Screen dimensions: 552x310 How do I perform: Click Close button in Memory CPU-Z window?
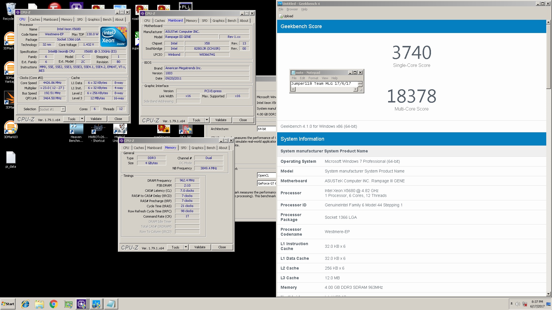coord(222,247)
